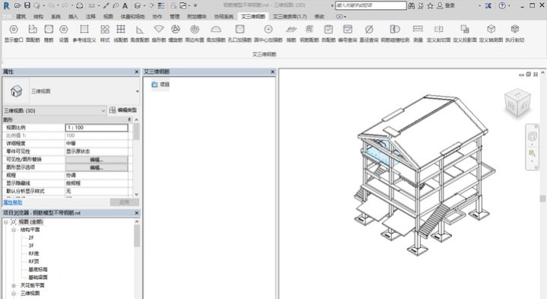The width and height of the screenshot is (547, 299).
Task: Click 编辑 button for 图形显示选项
Action: coord(96,167)
